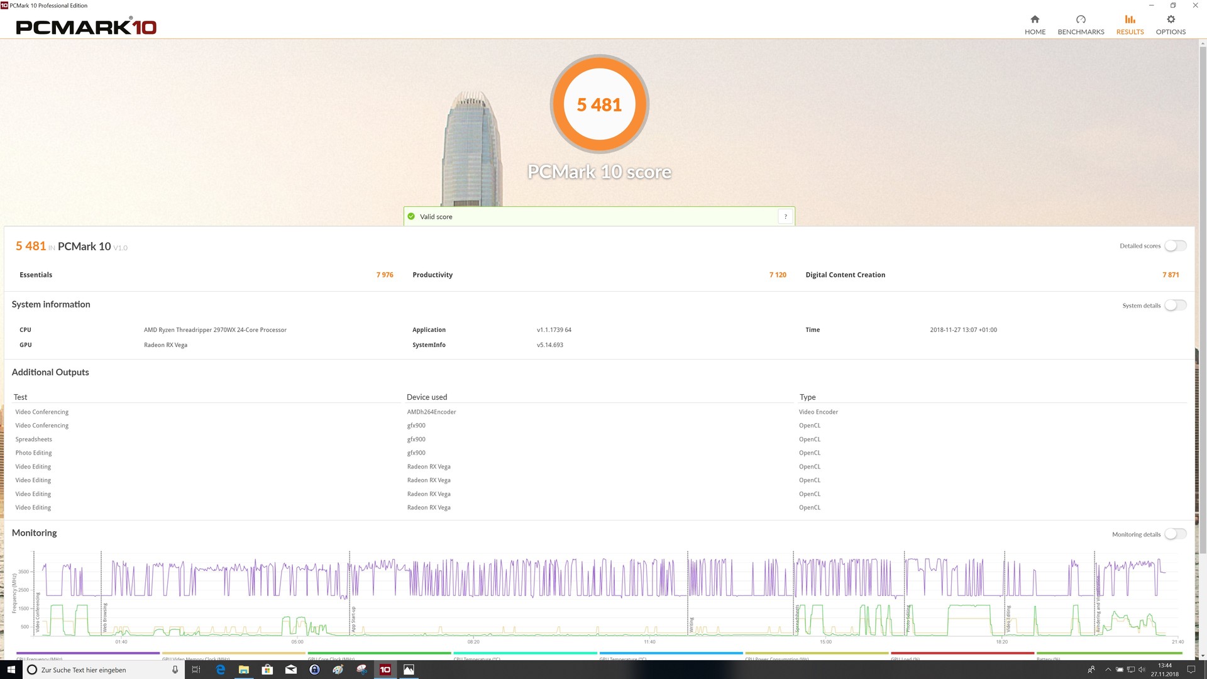Viewport: 1207px width, 679px height.
Task: Click the 5 481 score circle
Action: tap(599, 104)
